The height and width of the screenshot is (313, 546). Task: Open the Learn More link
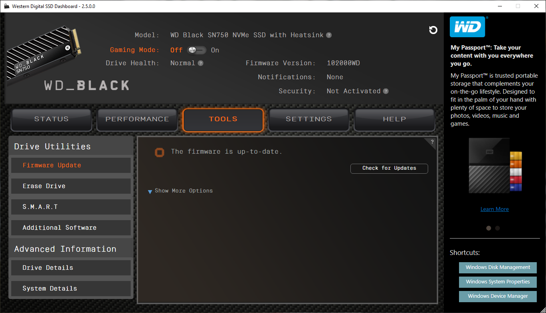(x=495, y=209)
